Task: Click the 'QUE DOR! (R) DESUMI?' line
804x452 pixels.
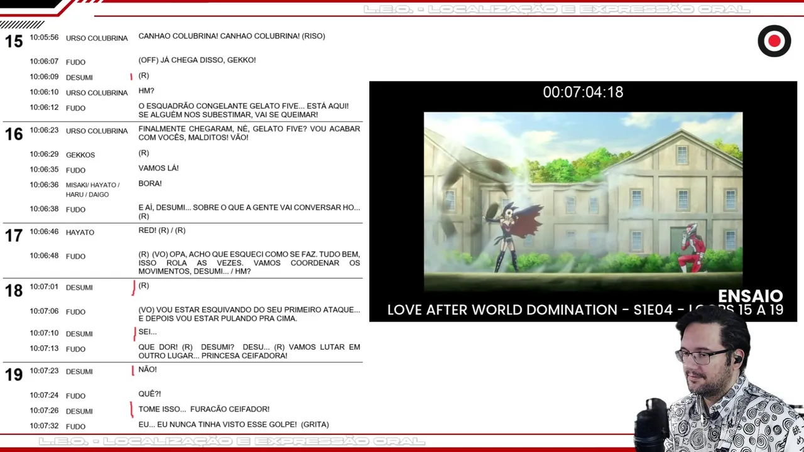Action: [249, 352]
